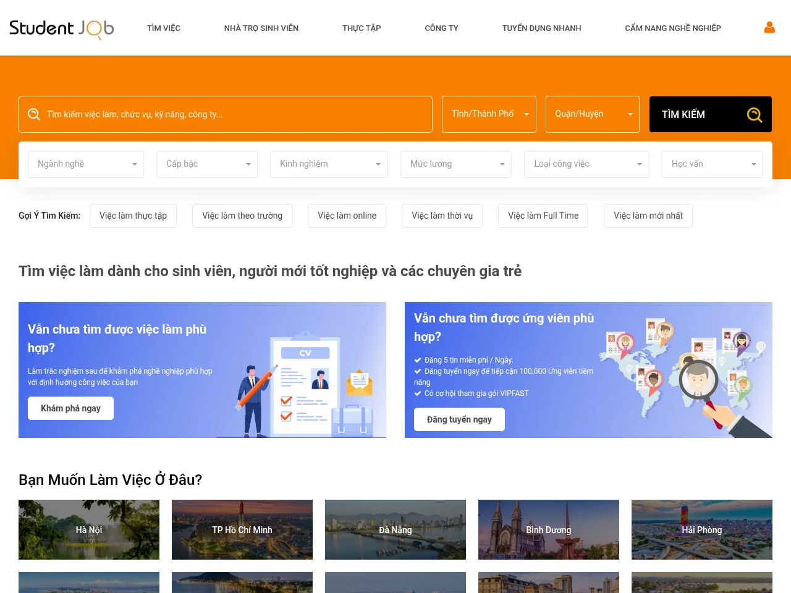Select the Bình Dương location thumbnail
This screenshot has height=593, width=791.
click(549, 530)
